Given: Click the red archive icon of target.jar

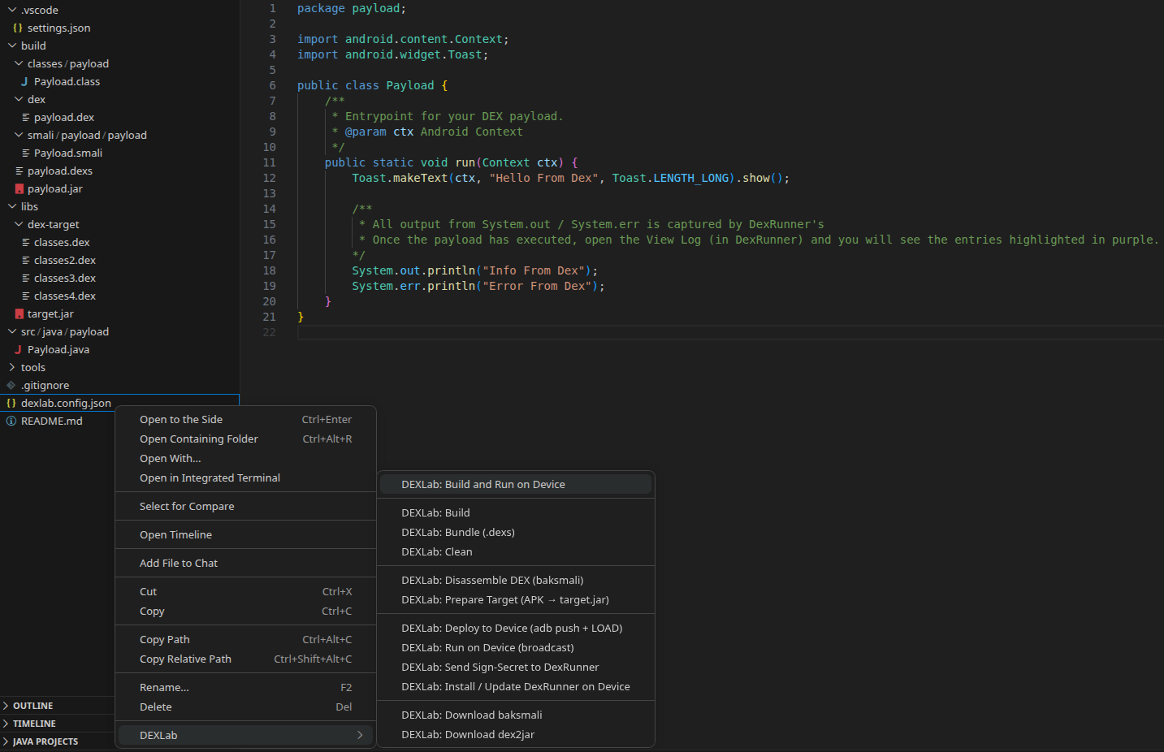Looking at the screenshot, I should point(19,313).
